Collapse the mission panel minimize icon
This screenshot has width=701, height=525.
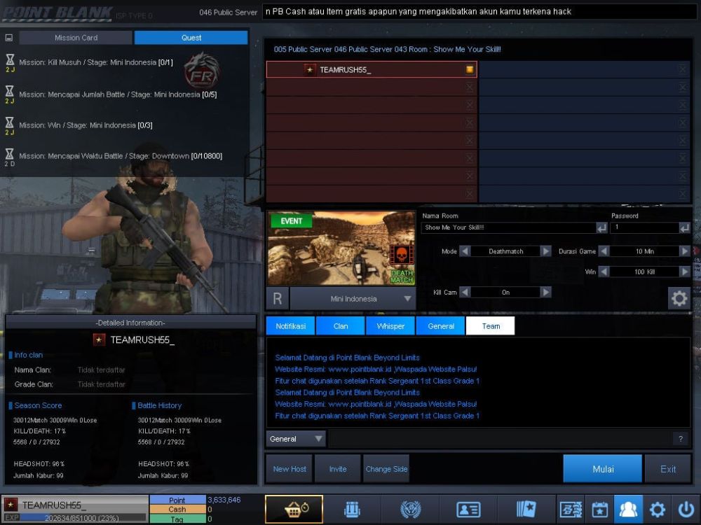pos(9,38)
